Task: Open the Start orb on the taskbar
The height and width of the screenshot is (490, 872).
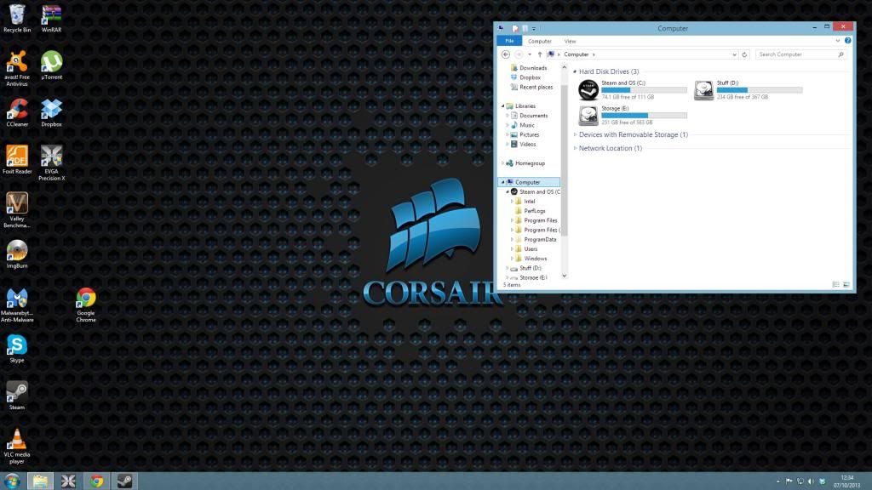Action: [12, 481]
